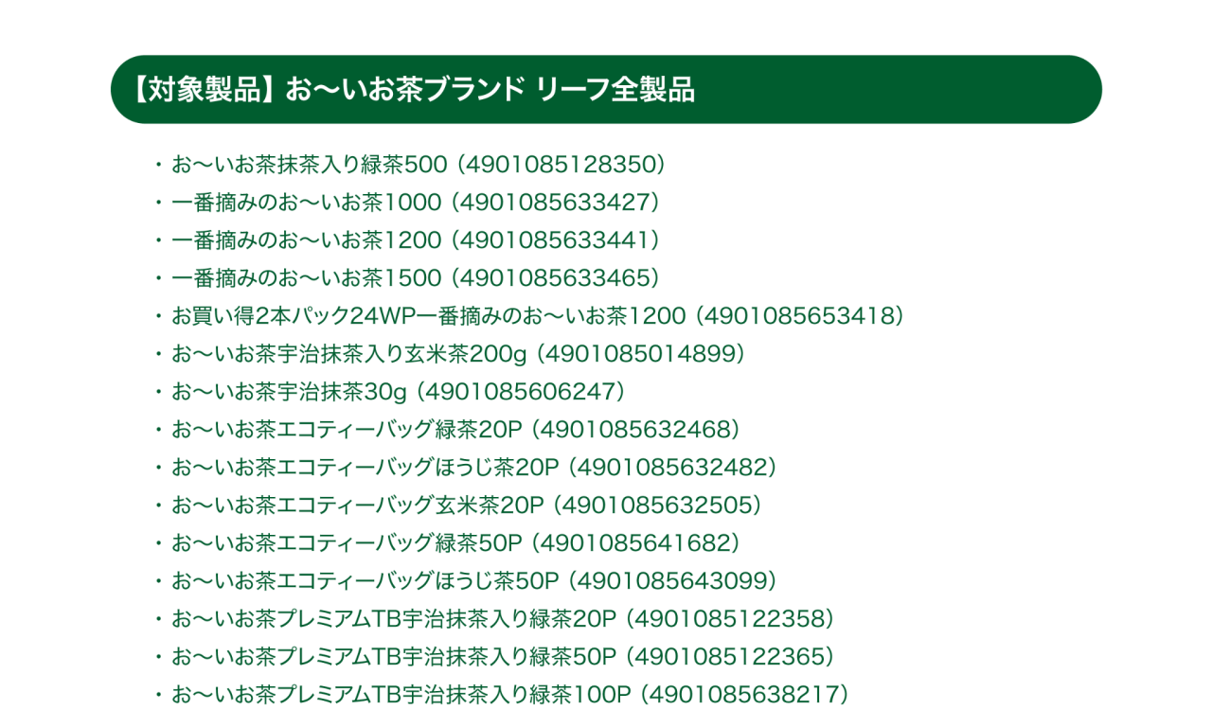Select お〜いお茶プレミアムTB宇治抹茶入り緑茶20P line
1212x710 pixels.
coord(494,619)
